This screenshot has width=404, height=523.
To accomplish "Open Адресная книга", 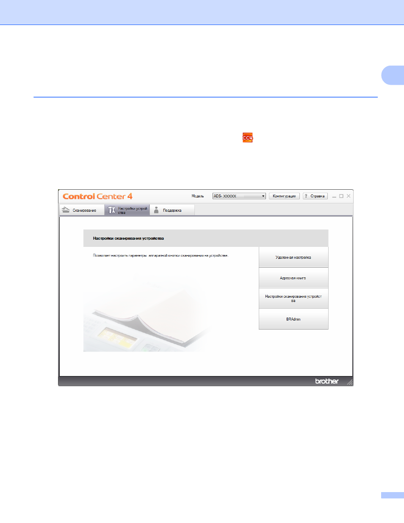I will click(x=293, y=278).
